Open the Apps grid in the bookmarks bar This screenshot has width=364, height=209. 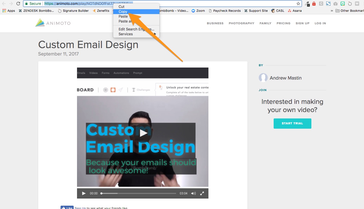[x=9, y=11]
